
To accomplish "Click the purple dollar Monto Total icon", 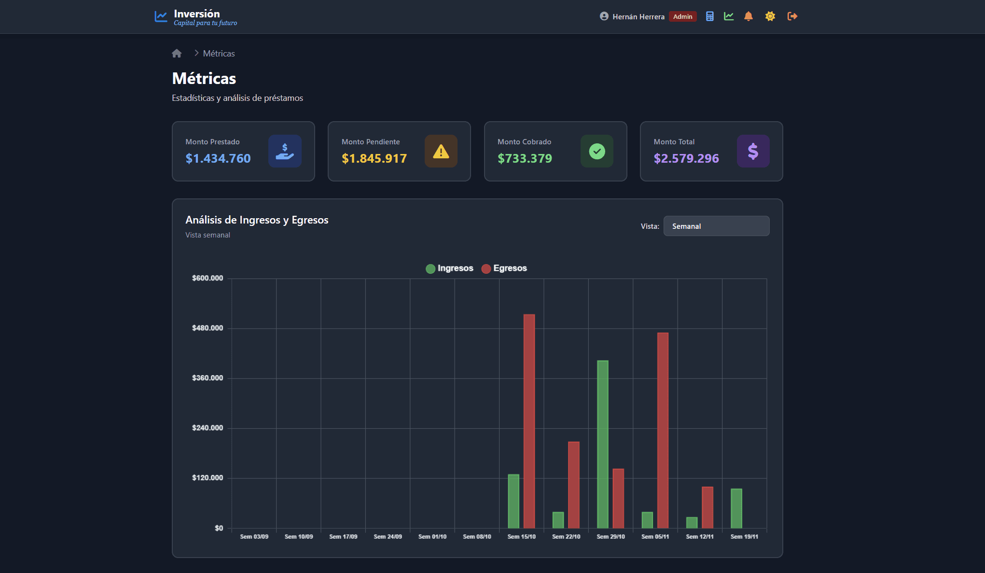I will pyautogui.click(x=753, y=152).
